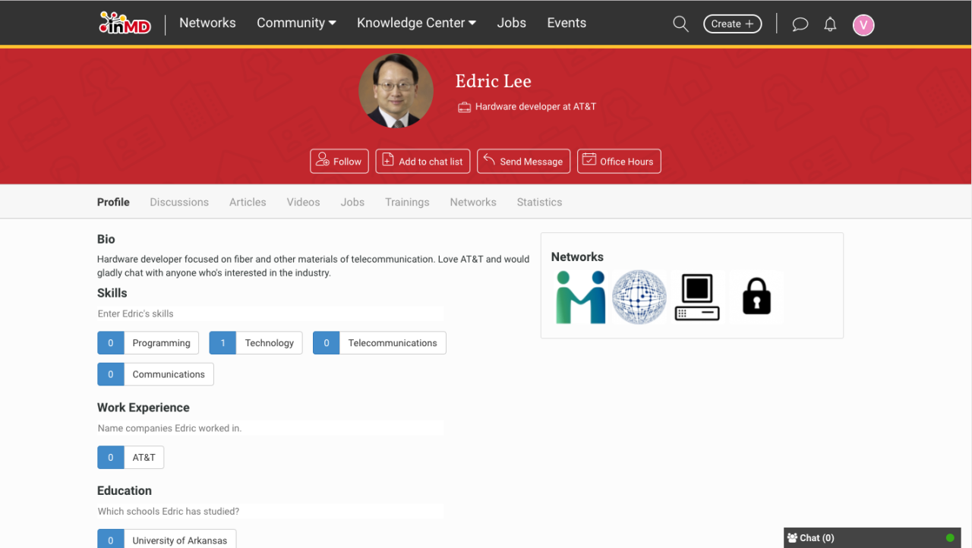Open the notifications bell icon
Screen dimensions: 972x548
pos(830,24)
